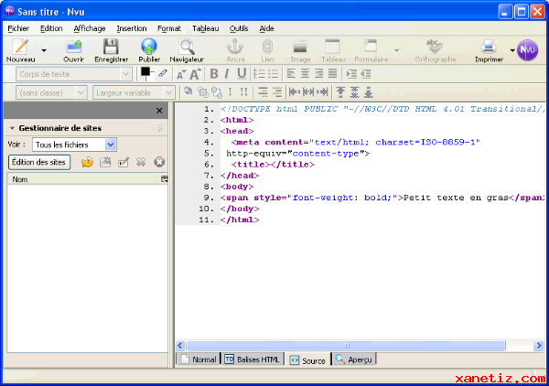Open the Formulaire dropdown arrow
The width and height of the screenshot is (549, 386).
pyautogui.click(x=397, y=50)
